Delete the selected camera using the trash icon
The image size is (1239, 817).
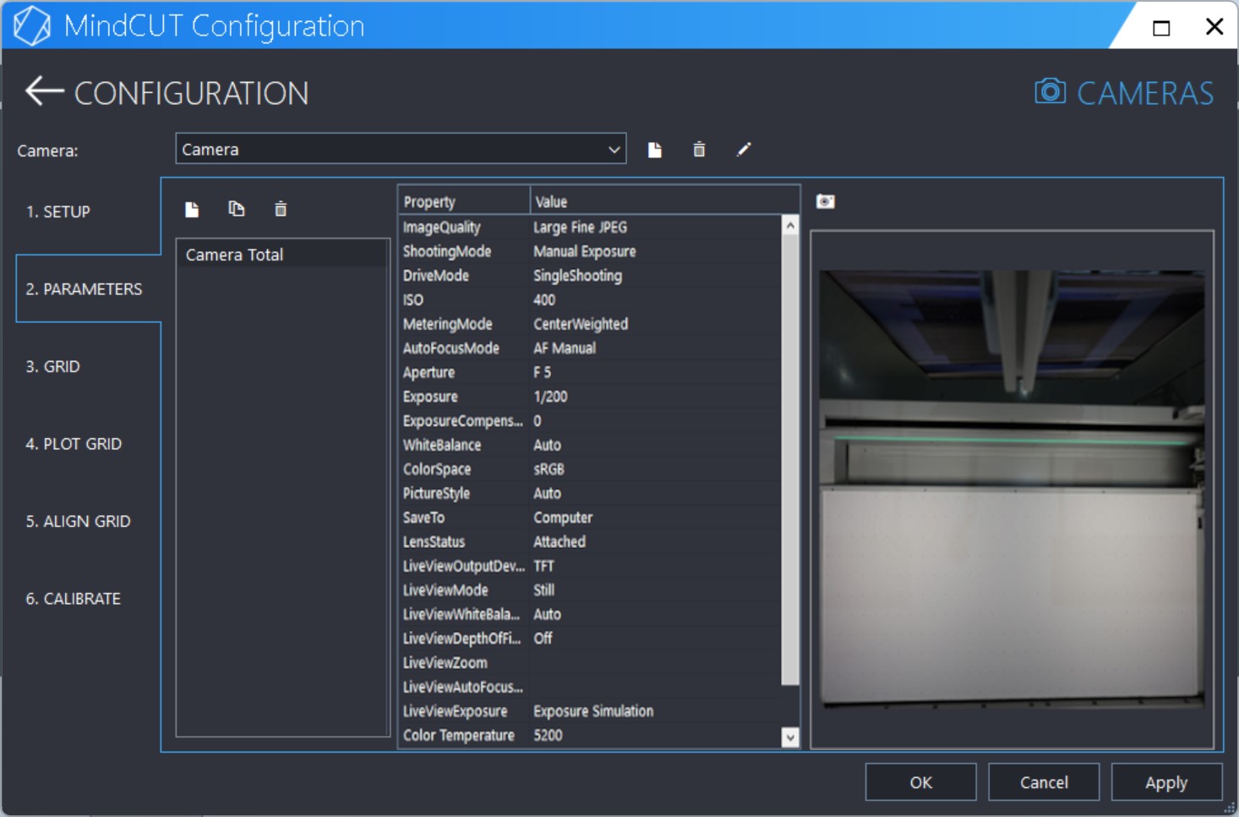699,149
